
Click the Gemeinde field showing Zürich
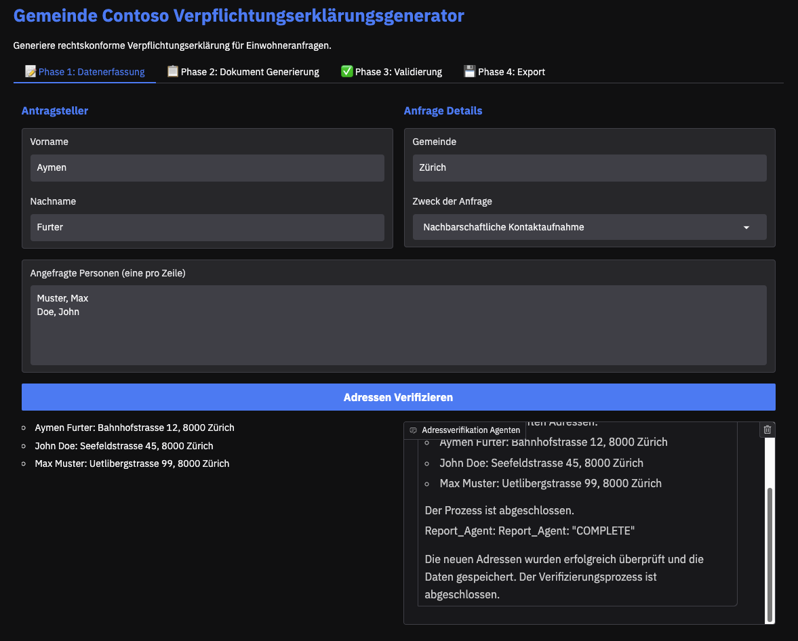[589, 168]
